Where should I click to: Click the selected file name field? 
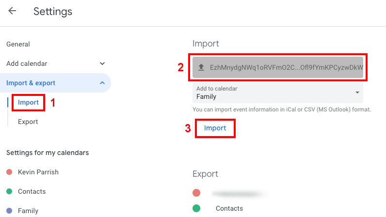point(286,68)
